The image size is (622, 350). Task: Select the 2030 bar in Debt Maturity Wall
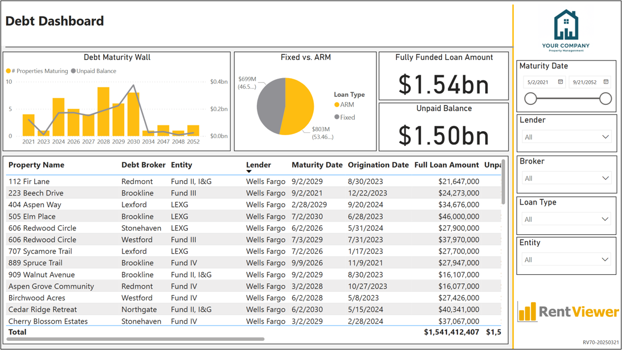click(x=133, y=114)
